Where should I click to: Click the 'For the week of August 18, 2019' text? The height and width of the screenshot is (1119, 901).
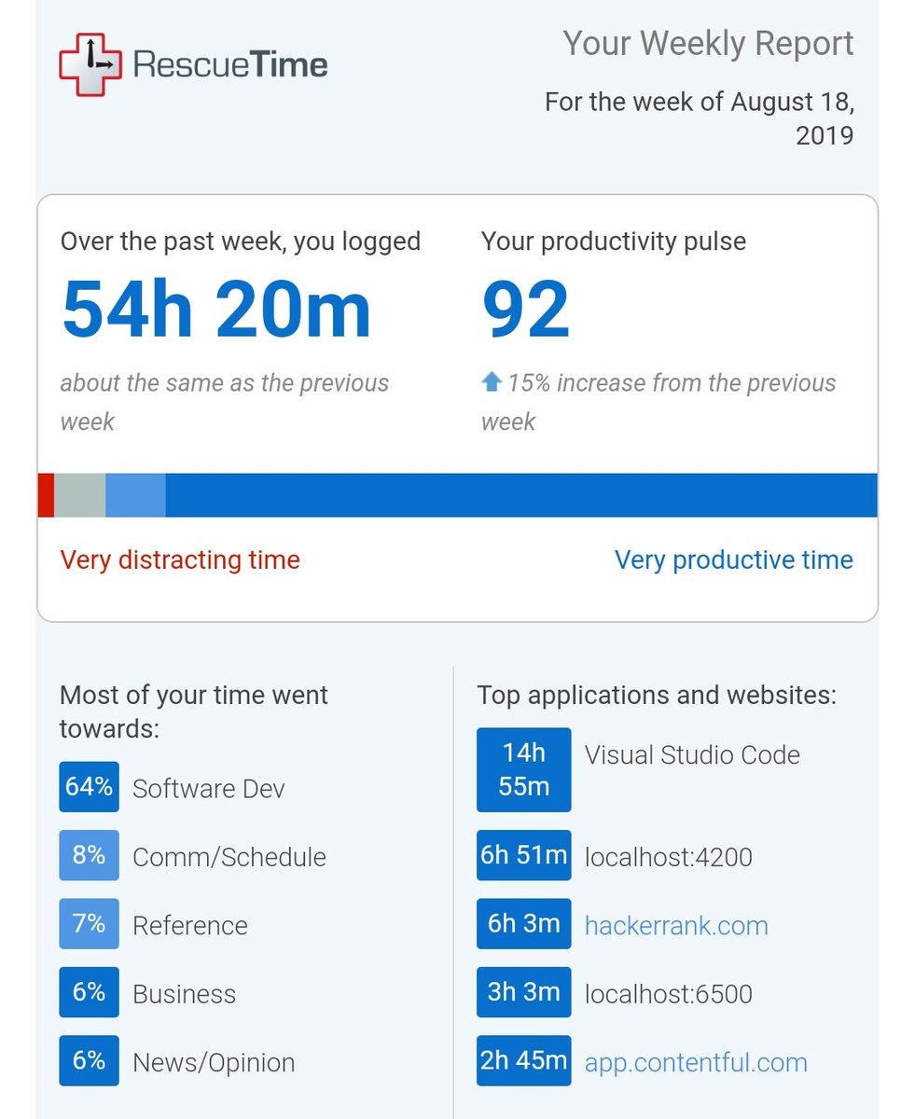(x=700, y=118)
